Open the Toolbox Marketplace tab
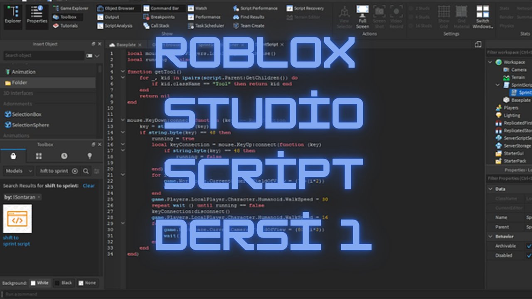 13,156
